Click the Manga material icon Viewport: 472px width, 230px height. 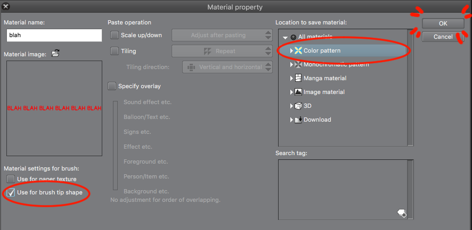pos(298,79)
